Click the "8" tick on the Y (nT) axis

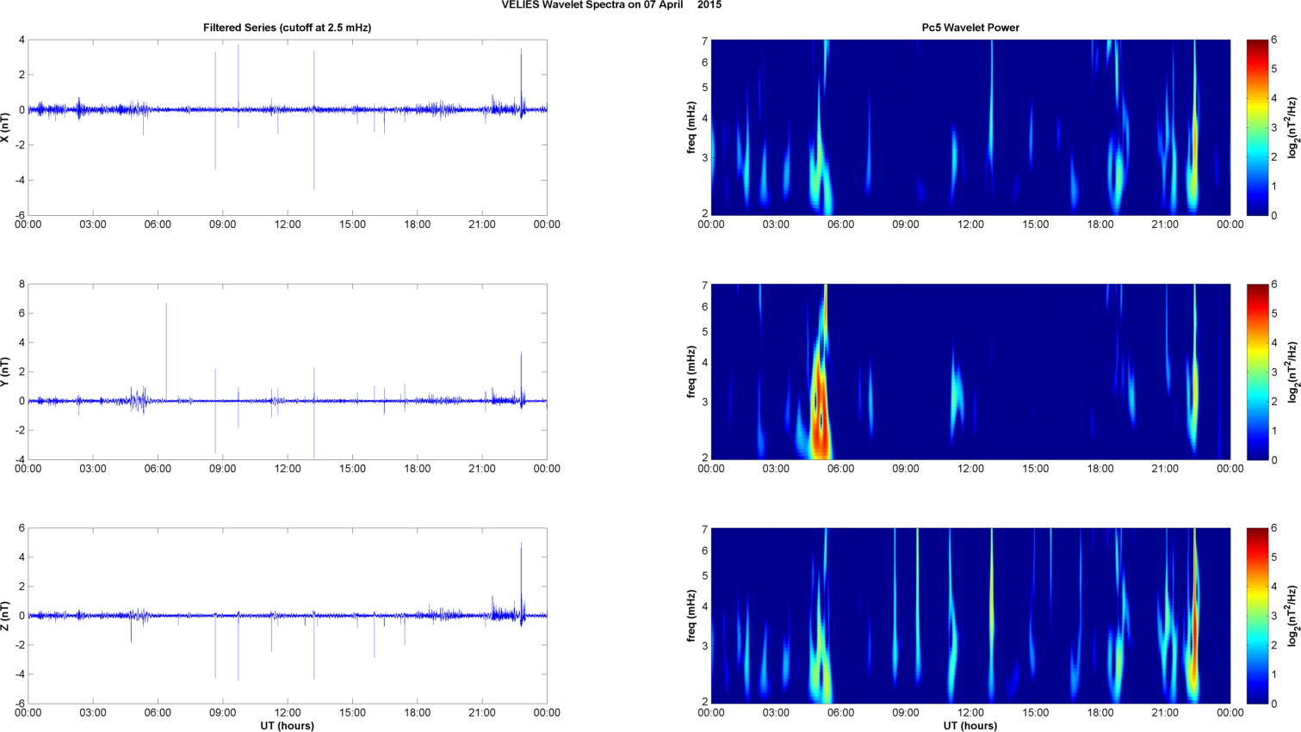point(22,285)
